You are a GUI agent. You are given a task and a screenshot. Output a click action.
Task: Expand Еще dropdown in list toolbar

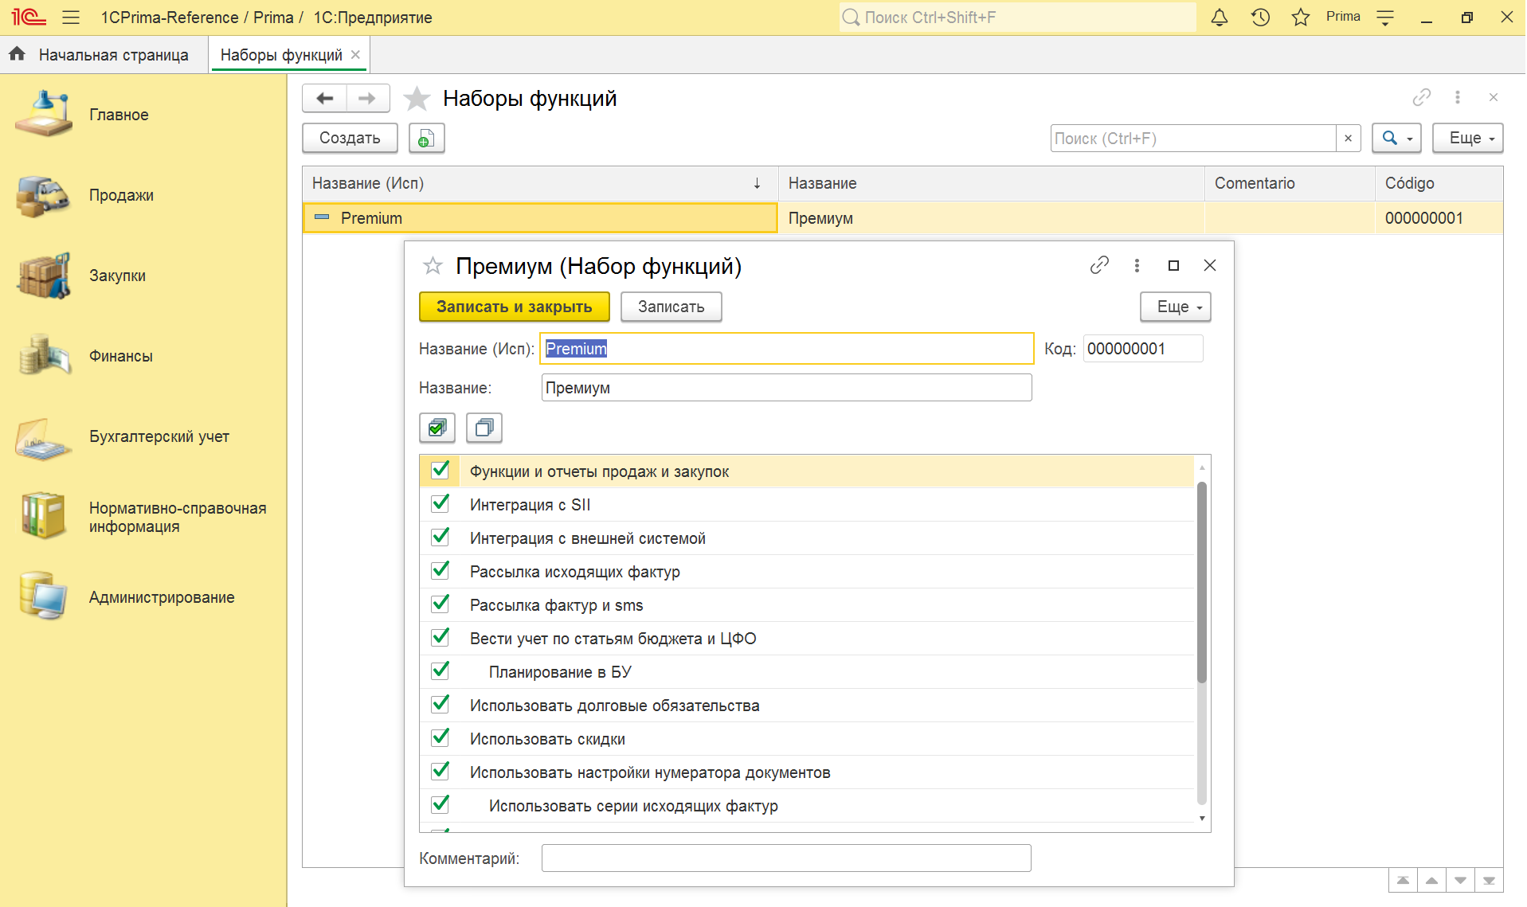click(1467, 139)
